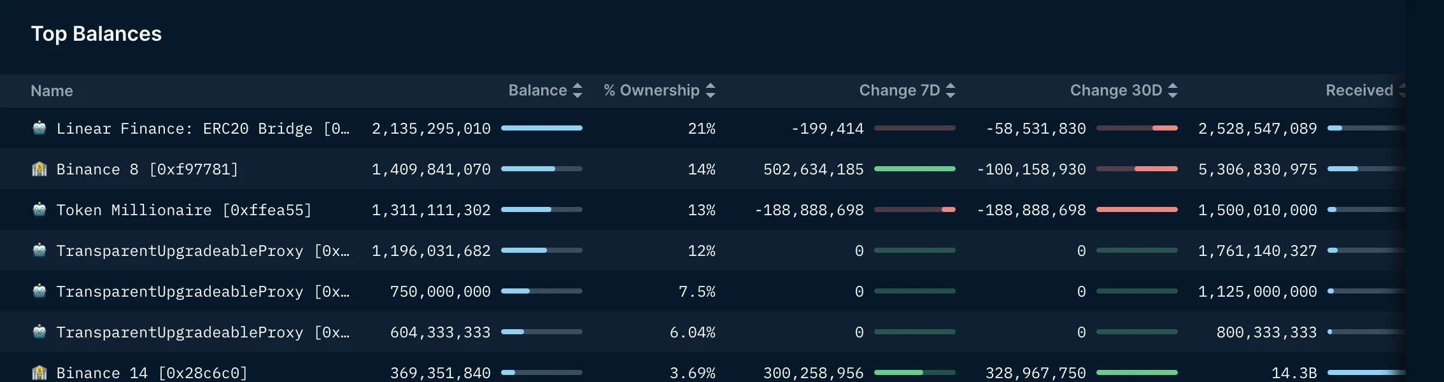Viewport: 1444px width, 382px height.
Task: Click the Name column header
Action: (x=52, y=91)
